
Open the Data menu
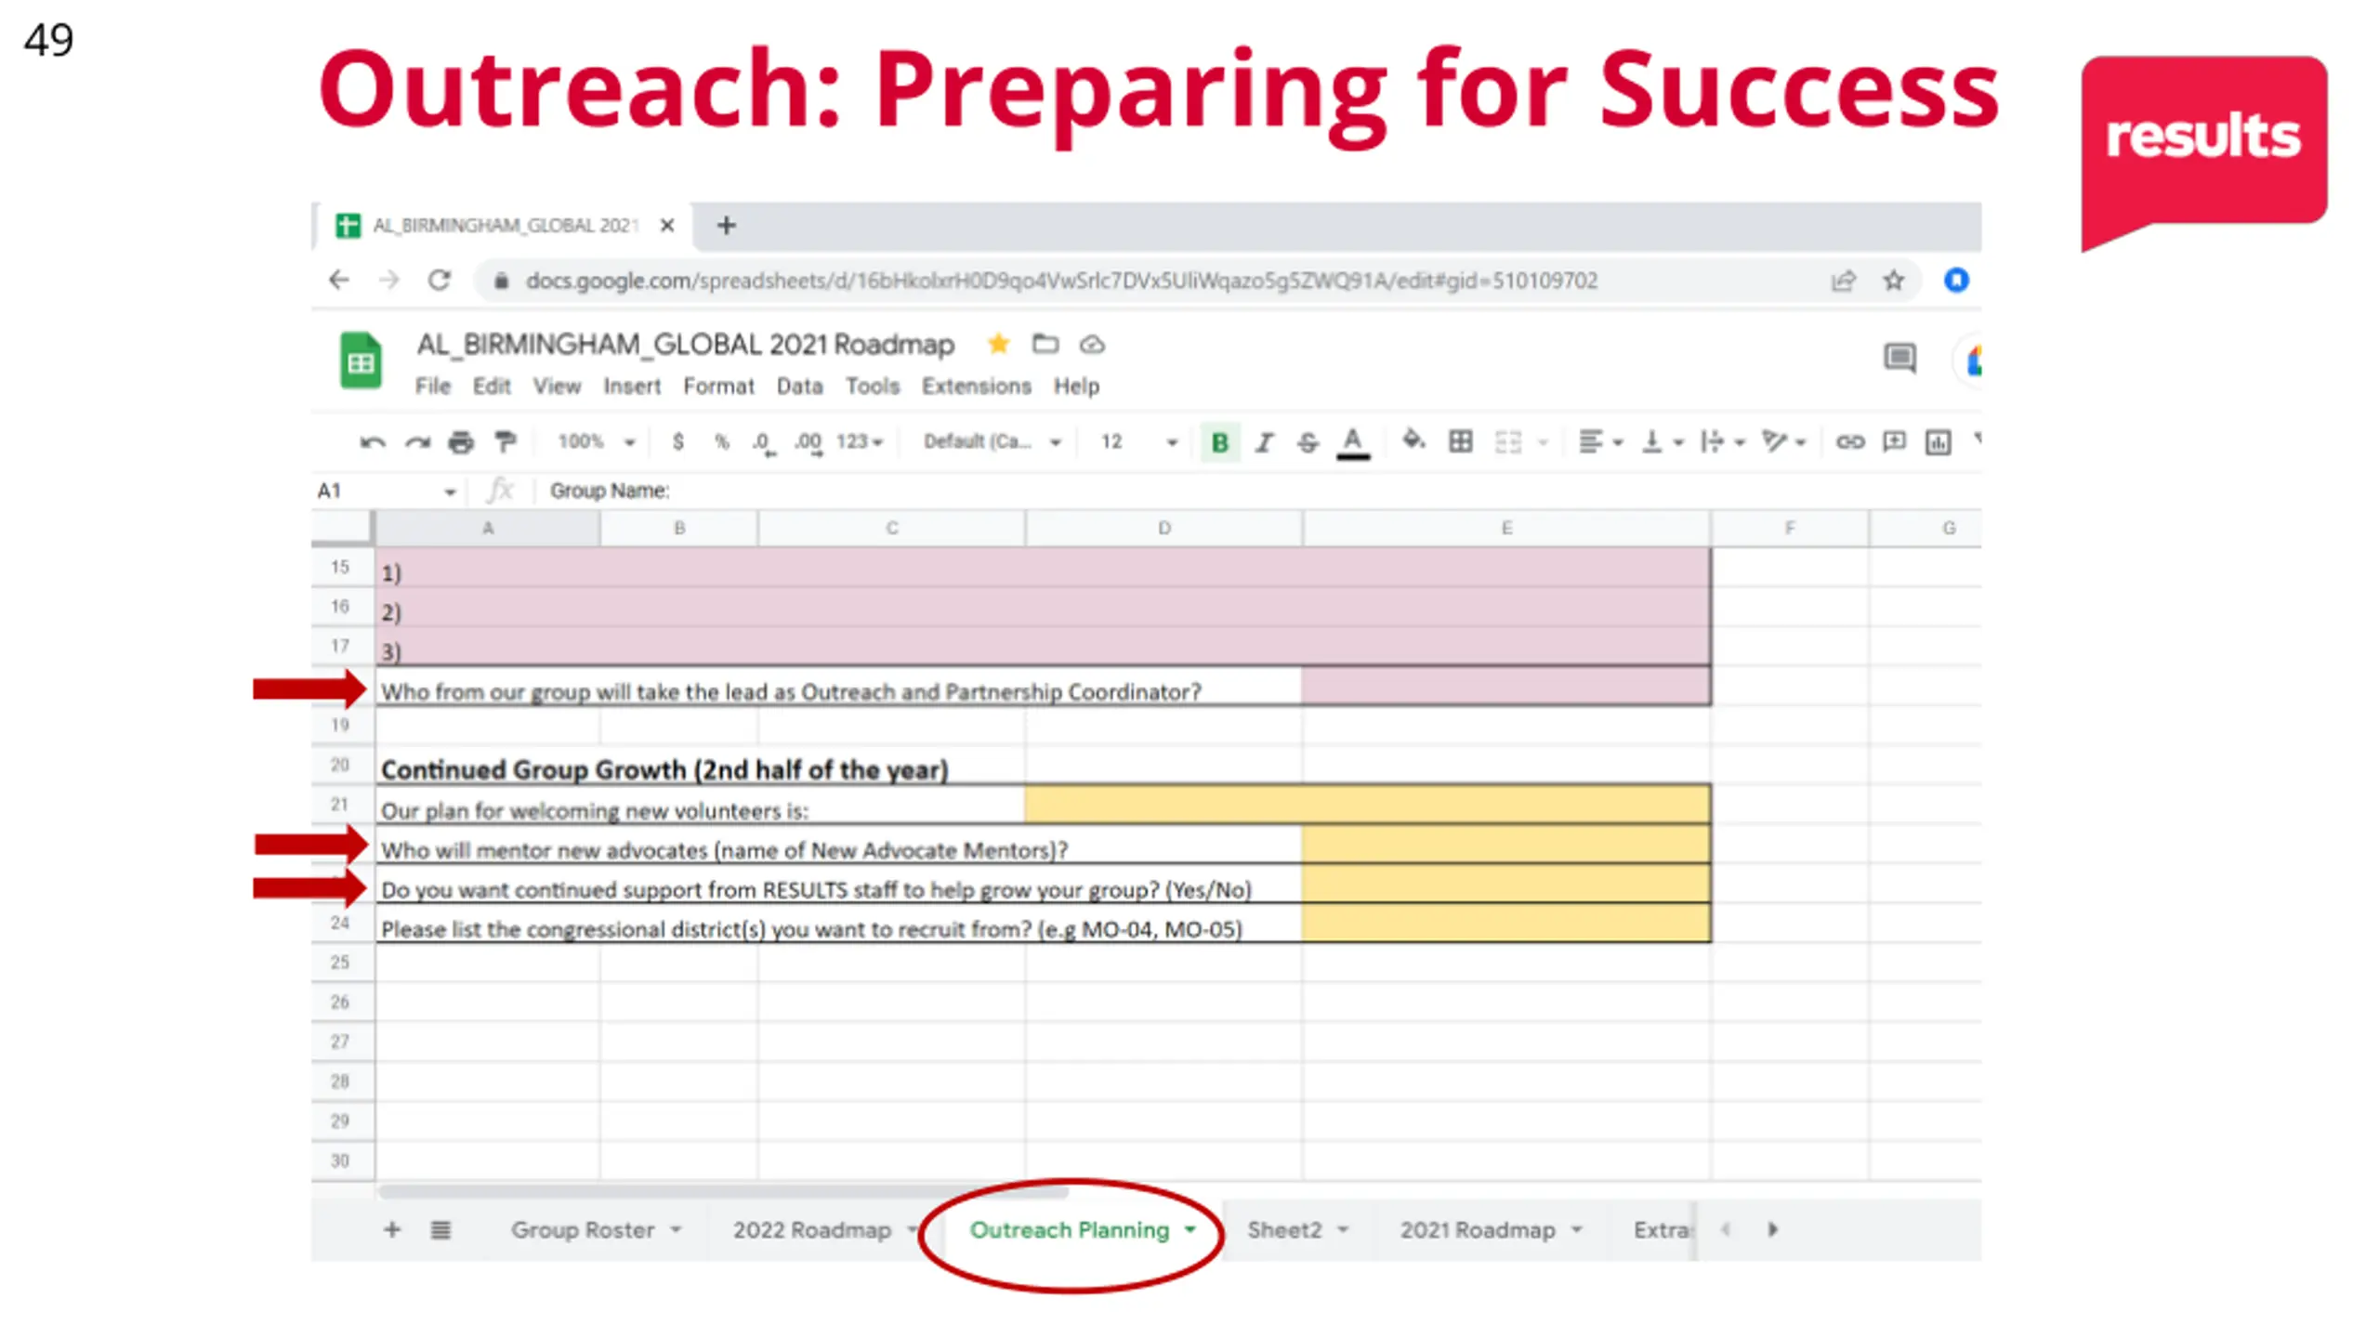coord(799,387)
